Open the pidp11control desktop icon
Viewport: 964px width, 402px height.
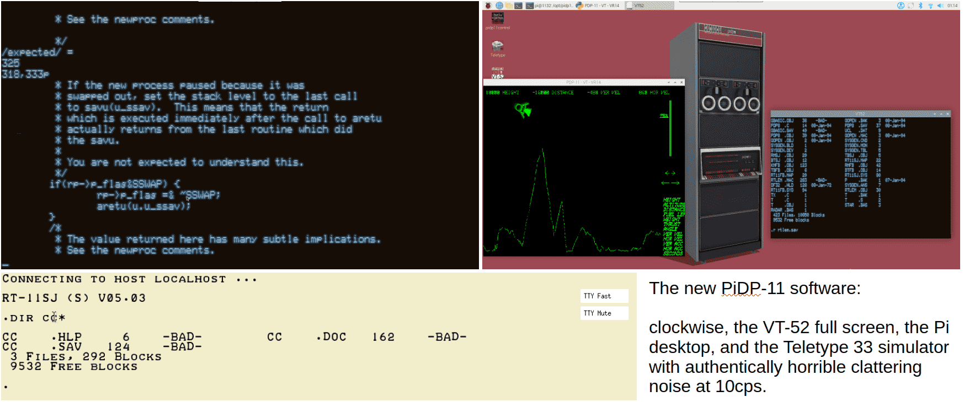point(498,19)
